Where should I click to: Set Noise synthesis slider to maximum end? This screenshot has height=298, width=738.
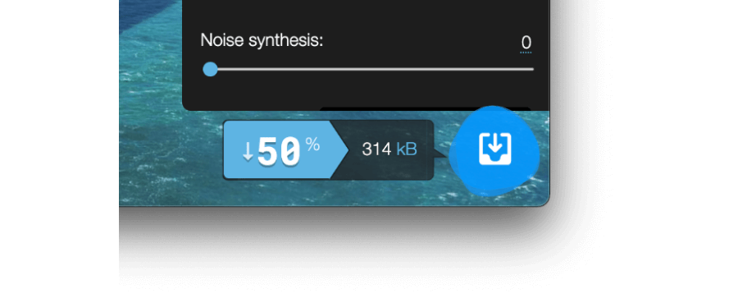coord(532,69)
